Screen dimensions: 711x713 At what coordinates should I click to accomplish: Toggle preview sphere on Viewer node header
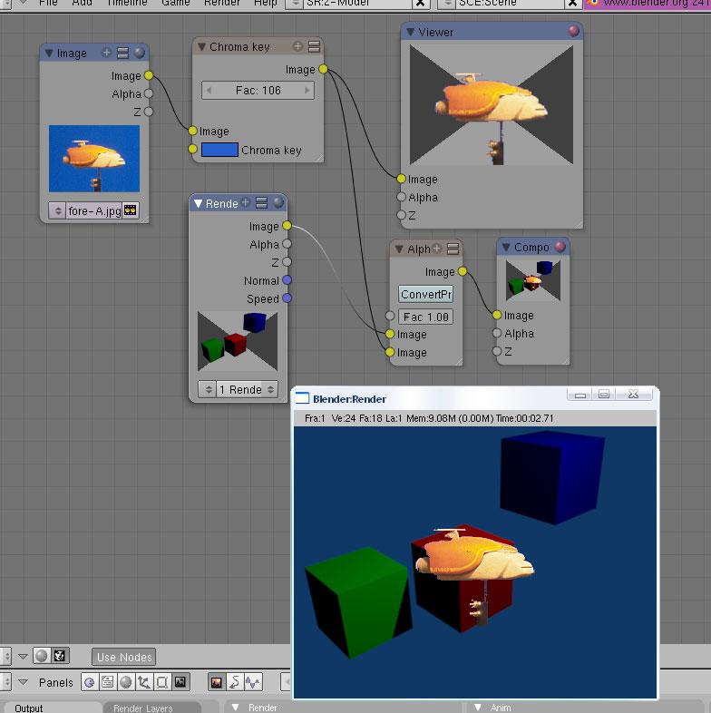pos(574,31)
